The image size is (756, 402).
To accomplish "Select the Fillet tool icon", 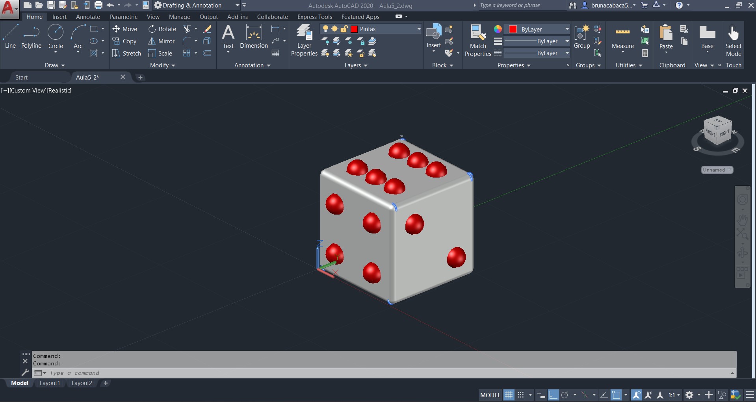I will click(187, 41).
